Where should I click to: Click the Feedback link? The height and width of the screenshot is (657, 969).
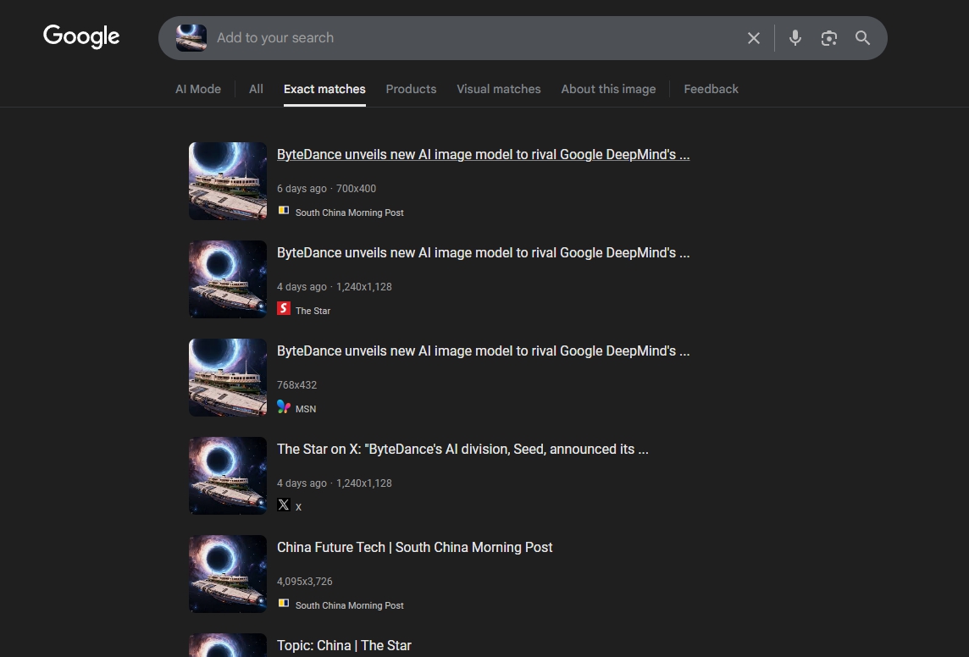(711, 89)
